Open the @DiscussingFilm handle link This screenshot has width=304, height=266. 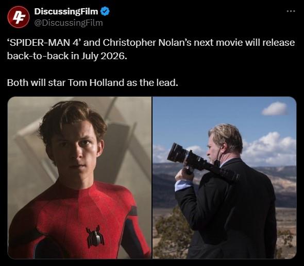69,23
